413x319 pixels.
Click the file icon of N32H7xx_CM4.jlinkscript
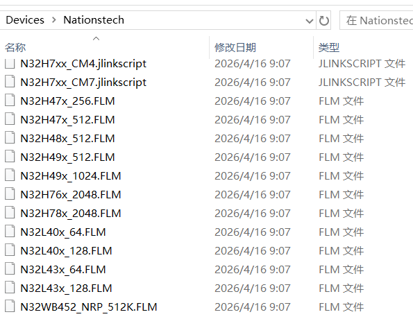tap(10, 63)
